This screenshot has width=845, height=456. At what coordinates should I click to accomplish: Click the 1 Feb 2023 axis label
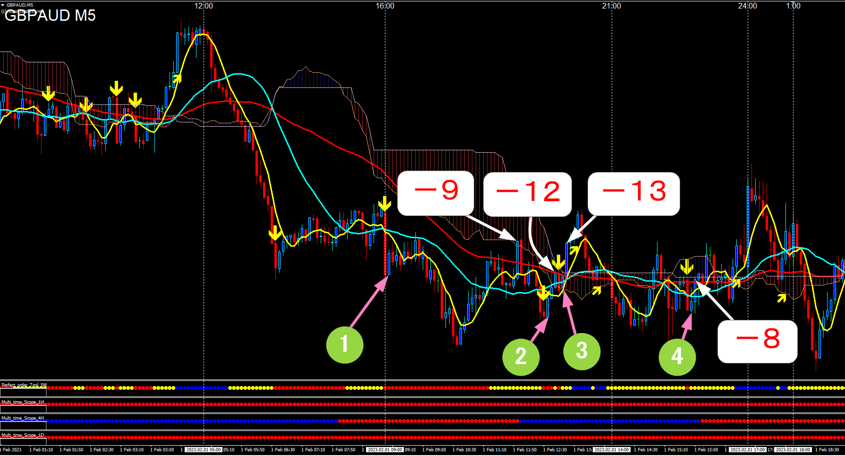pyautogui.click(x=11, y=450)
